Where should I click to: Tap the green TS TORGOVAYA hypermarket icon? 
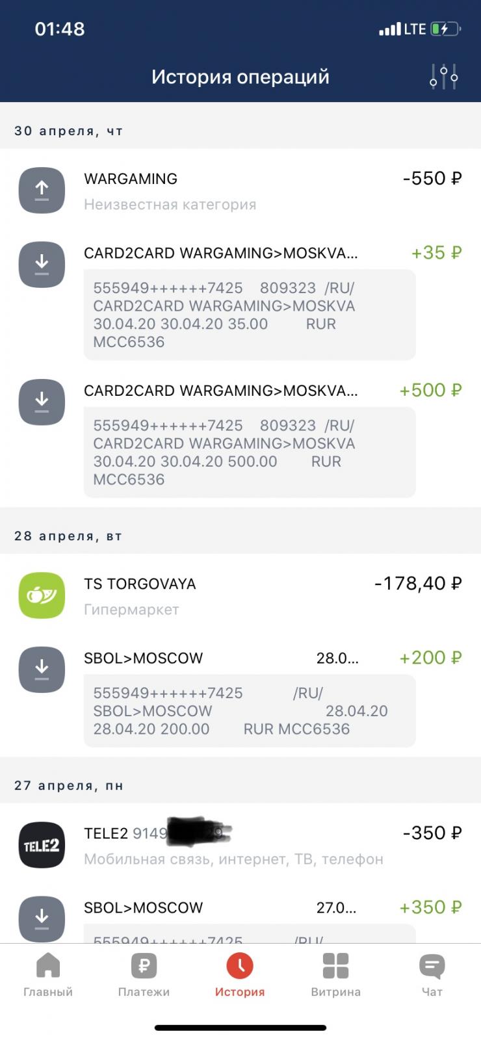point(42,595)
